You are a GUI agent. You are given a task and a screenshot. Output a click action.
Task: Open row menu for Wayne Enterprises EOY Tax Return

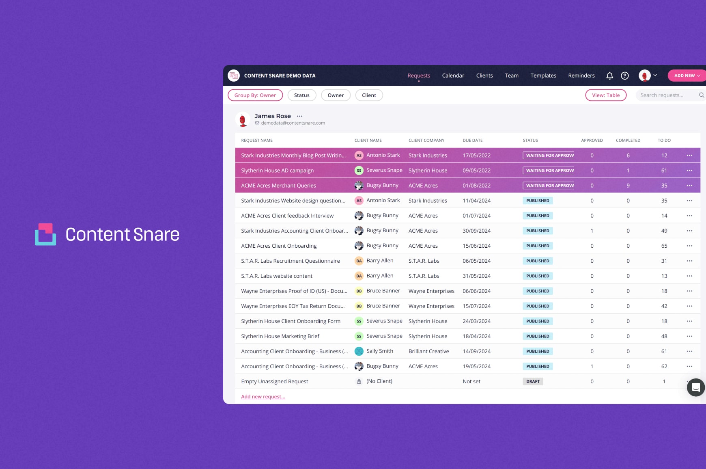689,306
